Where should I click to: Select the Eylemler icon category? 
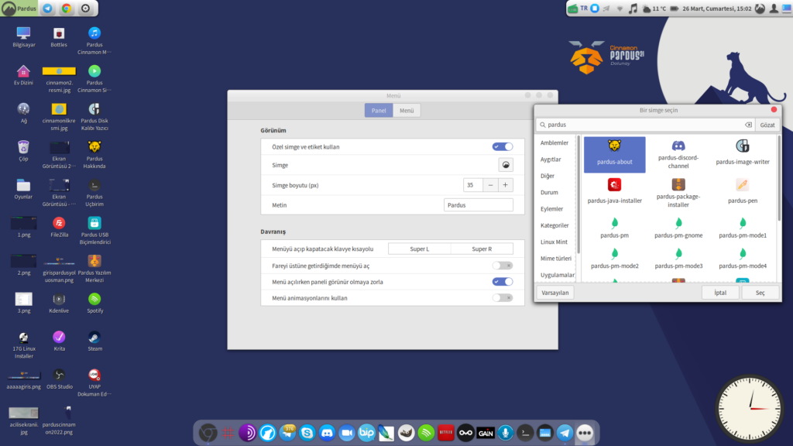[x=551, y=209]
